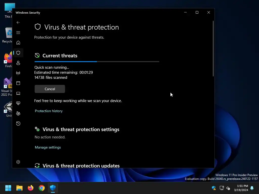Click the Windows Security tray warning icon
The image size is (259, 194).
pyautogui.click(x=214, y=188)
